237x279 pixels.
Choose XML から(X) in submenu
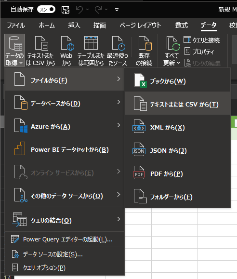(177, 127)
